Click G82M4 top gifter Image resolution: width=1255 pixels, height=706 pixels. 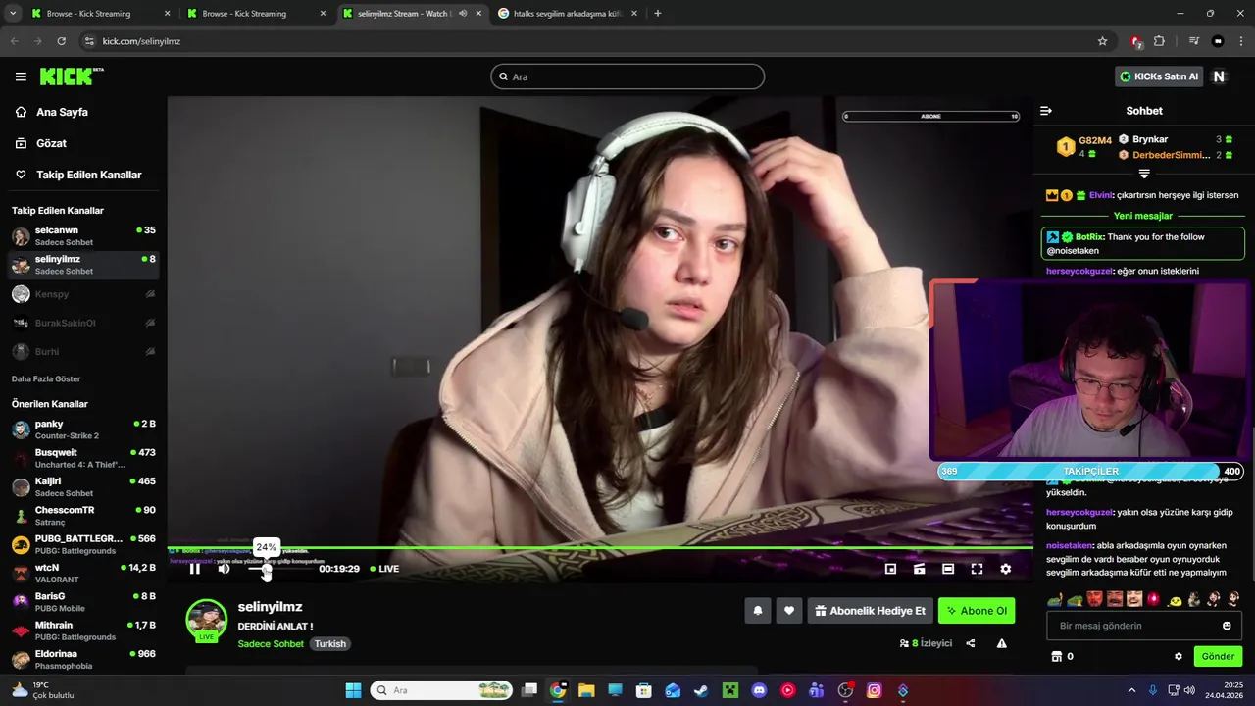pos(1083,146)
